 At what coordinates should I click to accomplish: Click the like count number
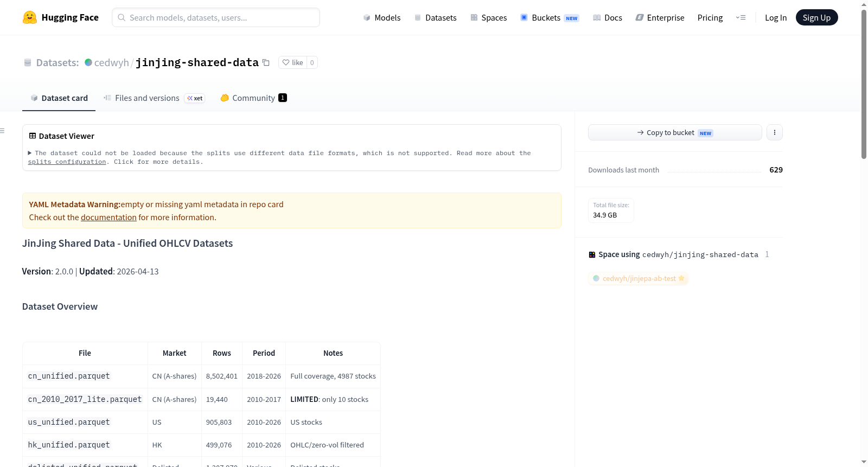pos(312,62)
